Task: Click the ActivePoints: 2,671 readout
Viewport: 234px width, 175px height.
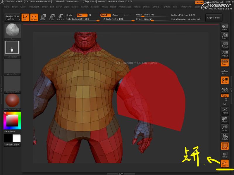Action: coord(183,15)
